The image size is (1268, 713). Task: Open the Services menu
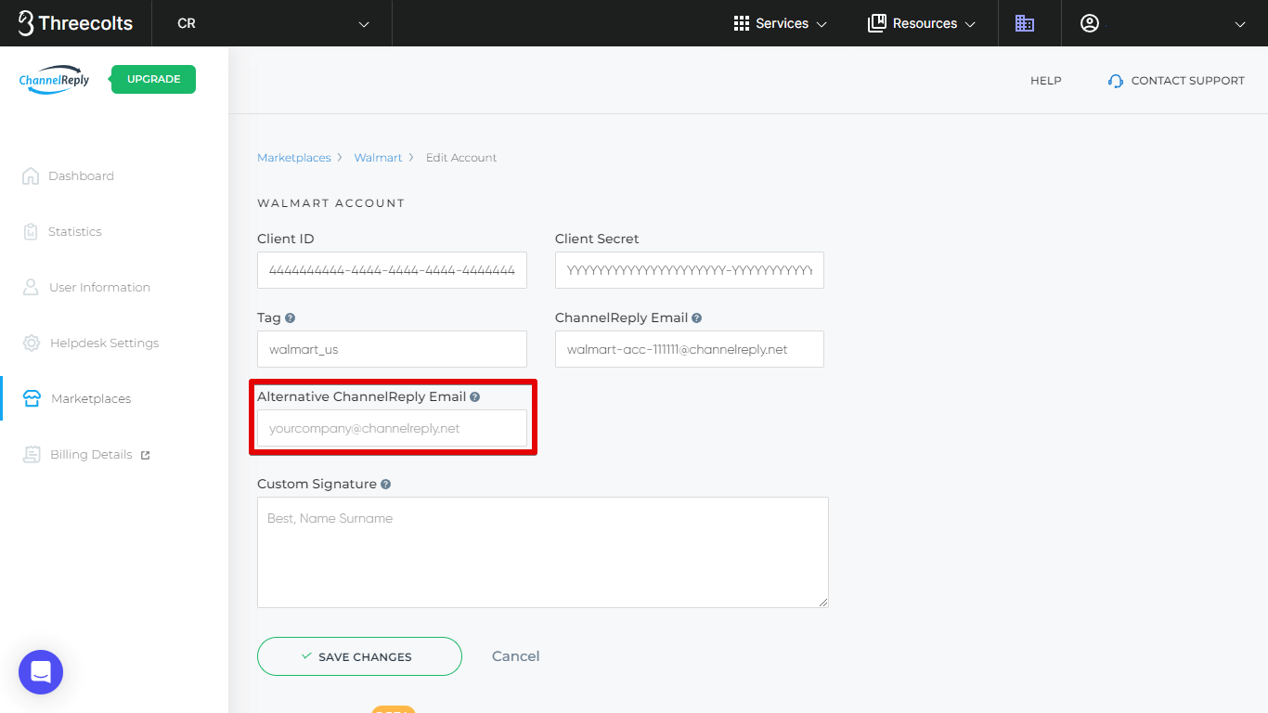(x=780, y=23)
